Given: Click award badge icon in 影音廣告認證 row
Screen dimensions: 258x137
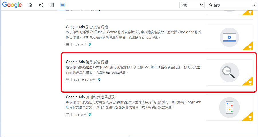Looking at the screenshot, I should click(x=90, y=45).
